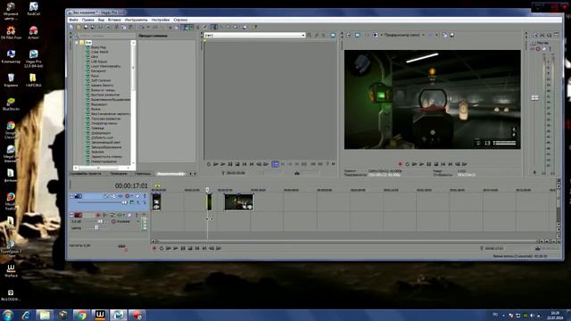The height and width of the screenshot is (321, 571).
Task: Arm the audio track for recording
Action: (98, 216)
